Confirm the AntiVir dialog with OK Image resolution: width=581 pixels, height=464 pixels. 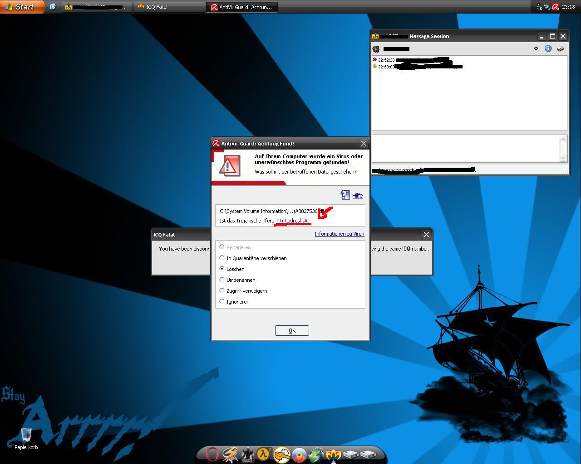click(292, 330)
